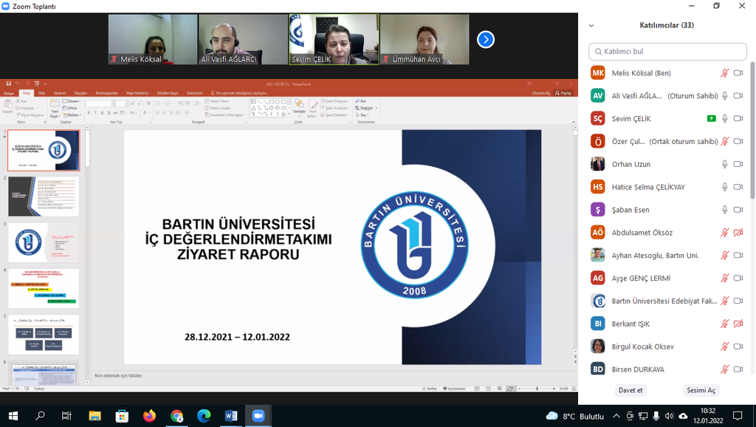Viewport: 756px width, 427px height.
Task: Click Sevim ÇELİK's green screen-share icon
Action: pos(711,118)
